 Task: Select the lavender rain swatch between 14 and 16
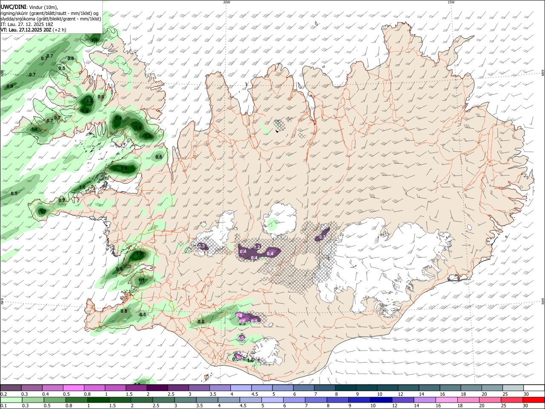425,400
